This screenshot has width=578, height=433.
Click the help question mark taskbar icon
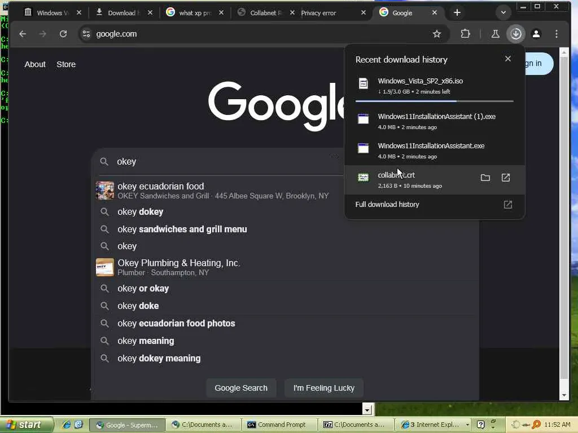click(x=480, y=425)
